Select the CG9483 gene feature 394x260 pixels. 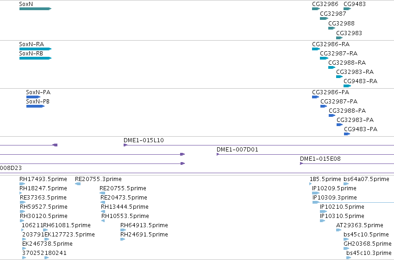click(x=347, y=9)
